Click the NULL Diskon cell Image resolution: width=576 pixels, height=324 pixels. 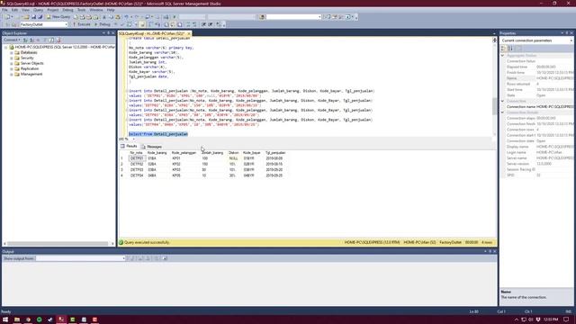[x=233, y=158]
